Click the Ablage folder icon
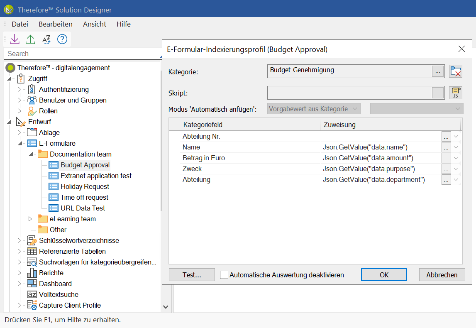The image size is (476, 328). pos(32,132)
